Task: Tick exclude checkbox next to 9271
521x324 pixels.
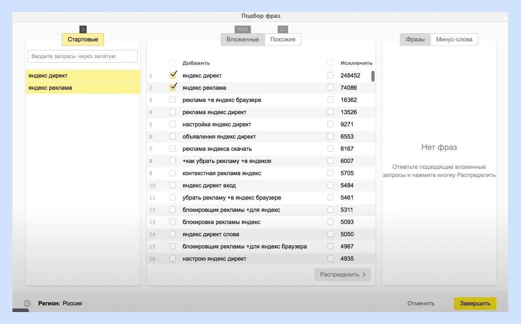Action: pyautogui.click(x=331, y=124)
